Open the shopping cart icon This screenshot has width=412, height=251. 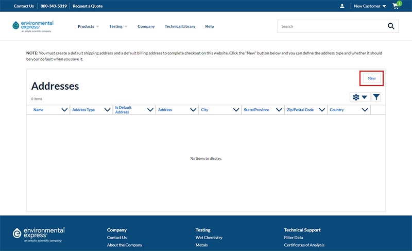pyautogui.click(x=396, y=6)
